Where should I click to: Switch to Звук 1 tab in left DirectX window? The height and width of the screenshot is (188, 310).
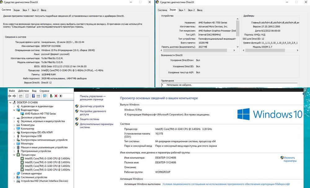coord(26,10)
